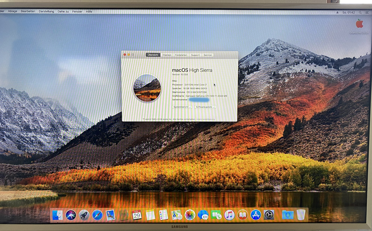Click the Systembericht button
The image size is (372, 231).
tap(182, 107)
